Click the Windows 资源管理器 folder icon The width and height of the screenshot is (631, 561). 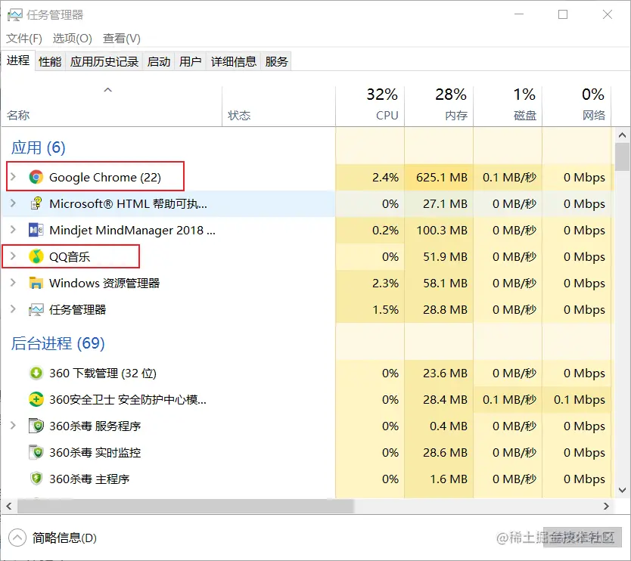tap(36, 283)
